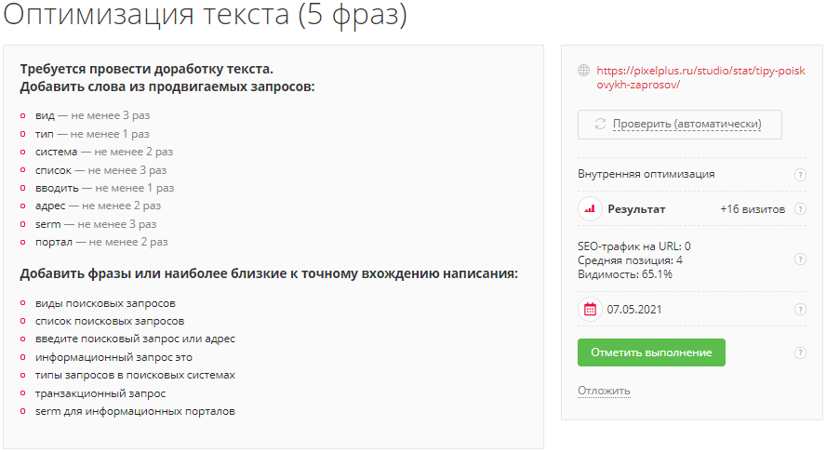Click the Проверить (автоматически) button
The width and height of the screenshot is (826, 452).
(680, 125)
